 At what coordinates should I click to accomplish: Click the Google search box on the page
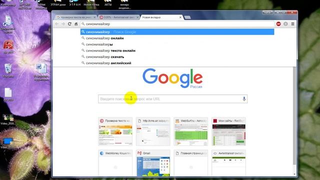tap(172, 99)
